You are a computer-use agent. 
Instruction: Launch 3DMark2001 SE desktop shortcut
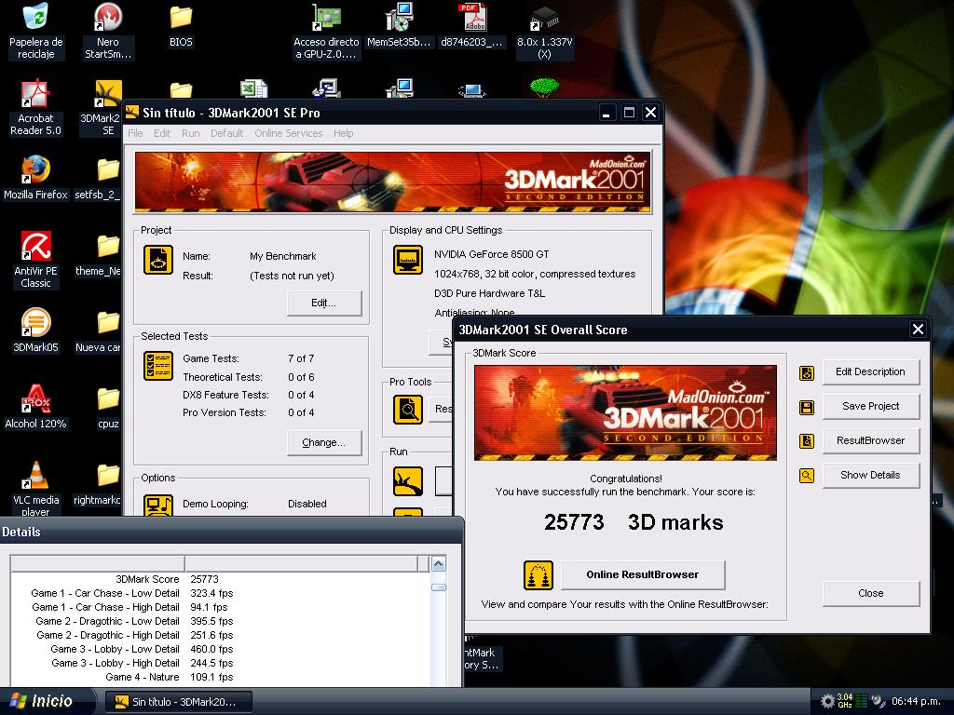pos(108,94)
